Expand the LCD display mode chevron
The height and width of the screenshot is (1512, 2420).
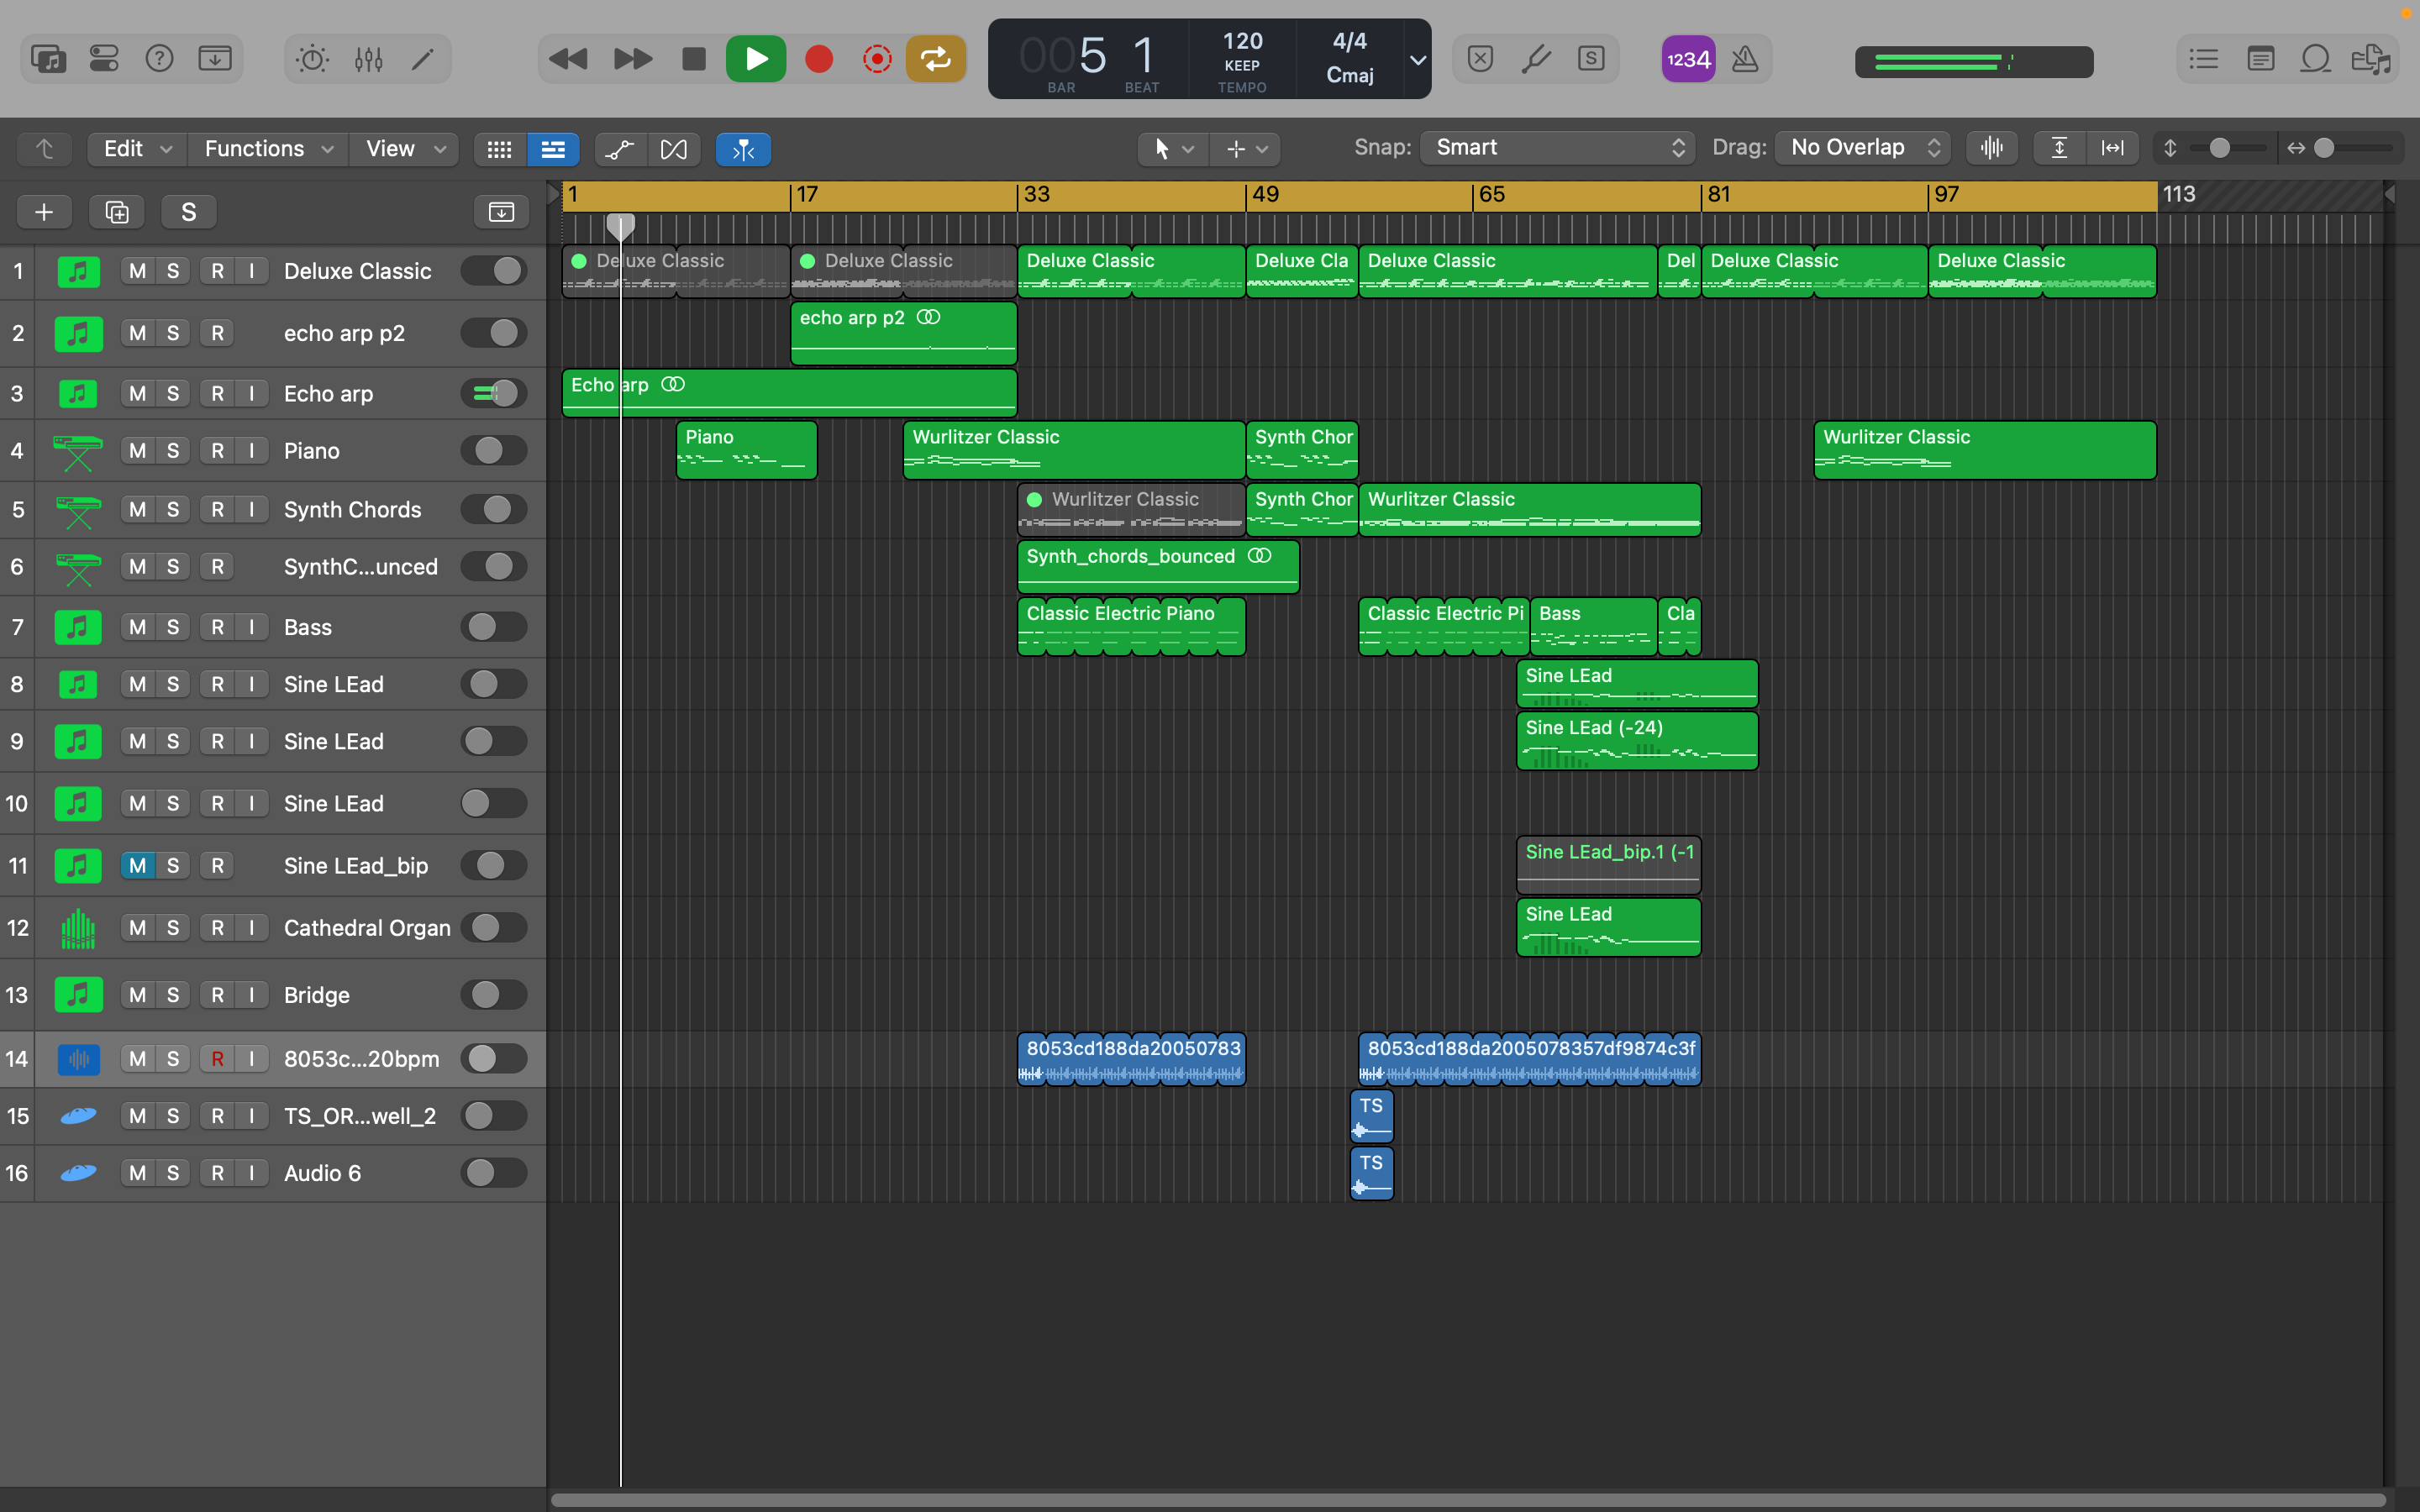[1417, 60]
